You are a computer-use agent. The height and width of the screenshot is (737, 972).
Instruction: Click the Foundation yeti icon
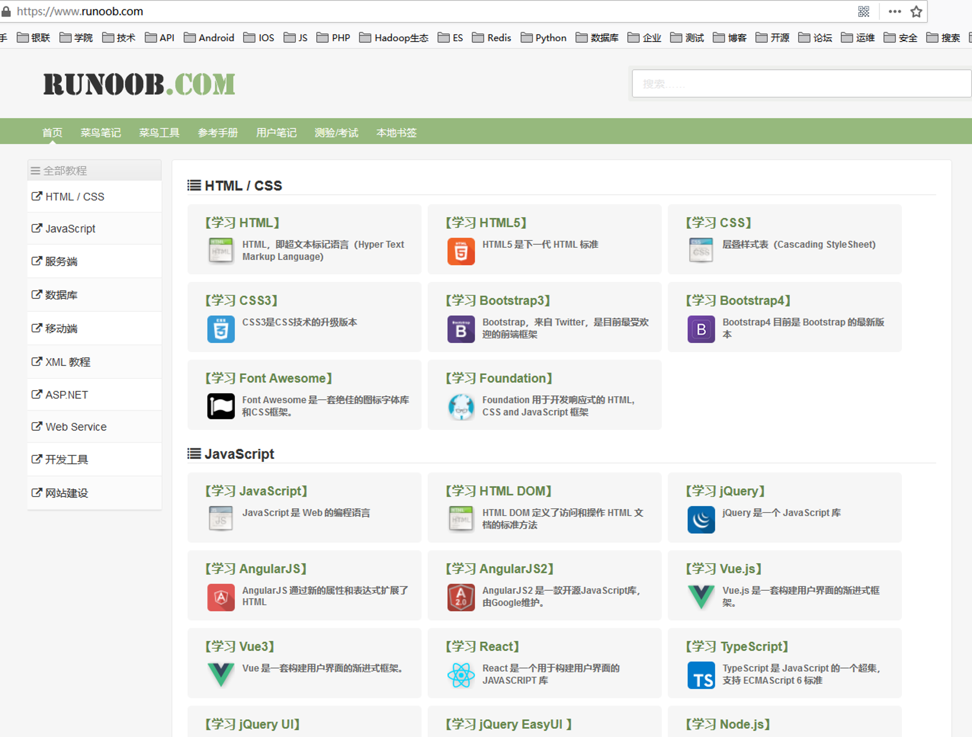point(461,407)
